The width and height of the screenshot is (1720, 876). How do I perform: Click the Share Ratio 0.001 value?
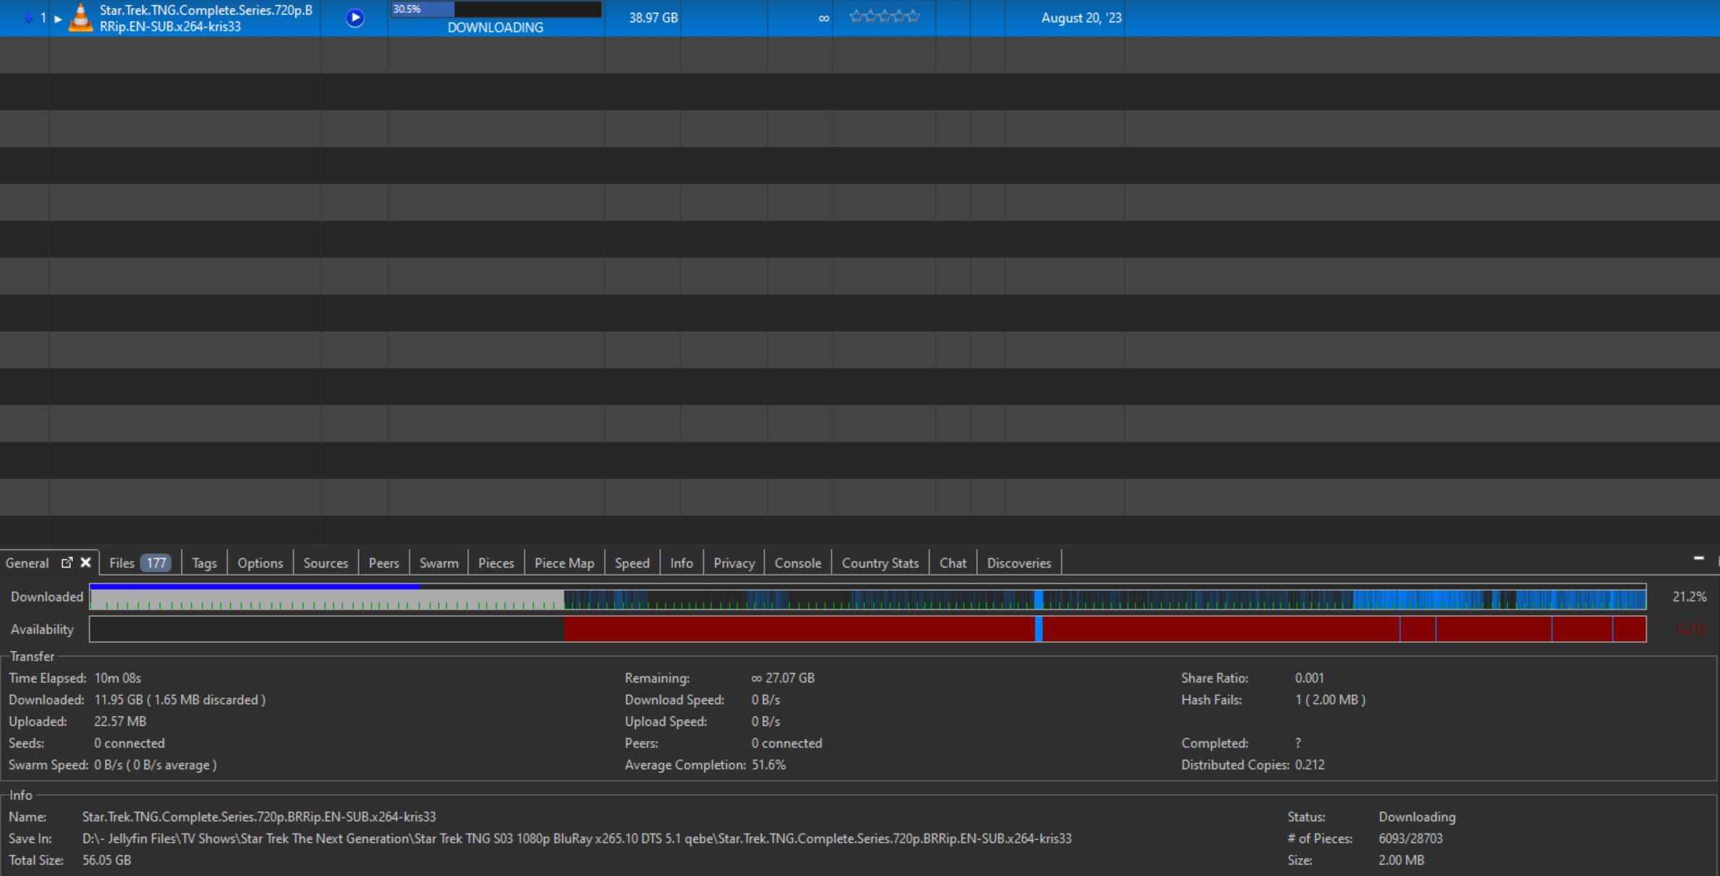[1309, 678]
